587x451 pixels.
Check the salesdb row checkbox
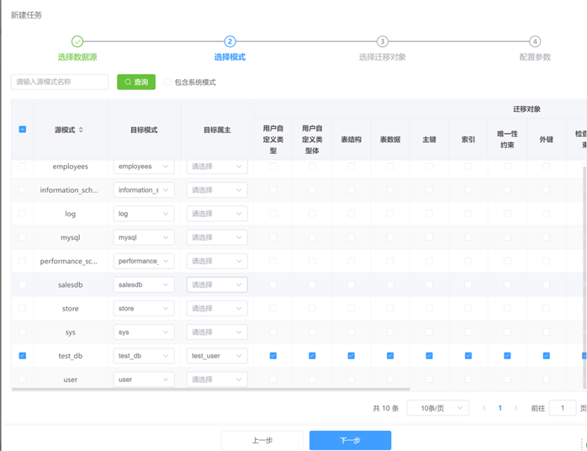23,285
